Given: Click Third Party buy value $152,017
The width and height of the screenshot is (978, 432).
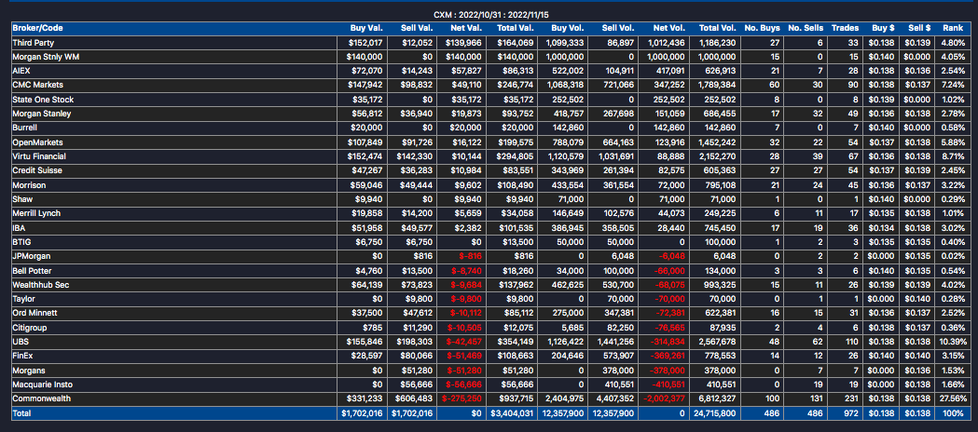Looking at the screenshot, I should 367,42.
